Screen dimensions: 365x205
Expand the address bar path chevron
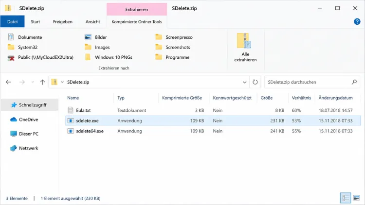tap(62, 82)
